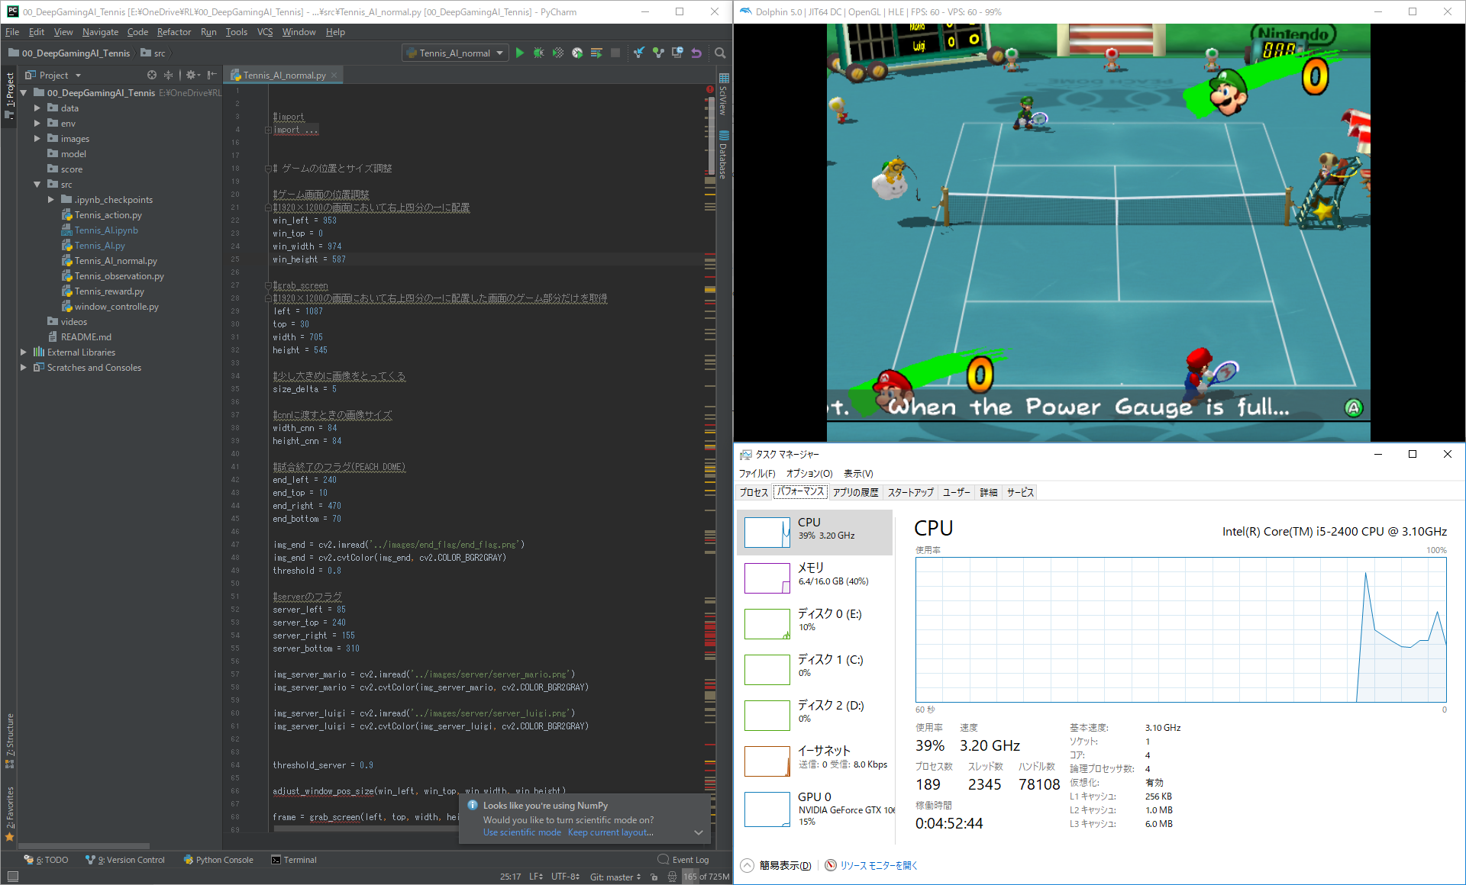
Task: Collapse the 00_DeepGamingAI_Tennis root folder
Action: pos(24,93)
